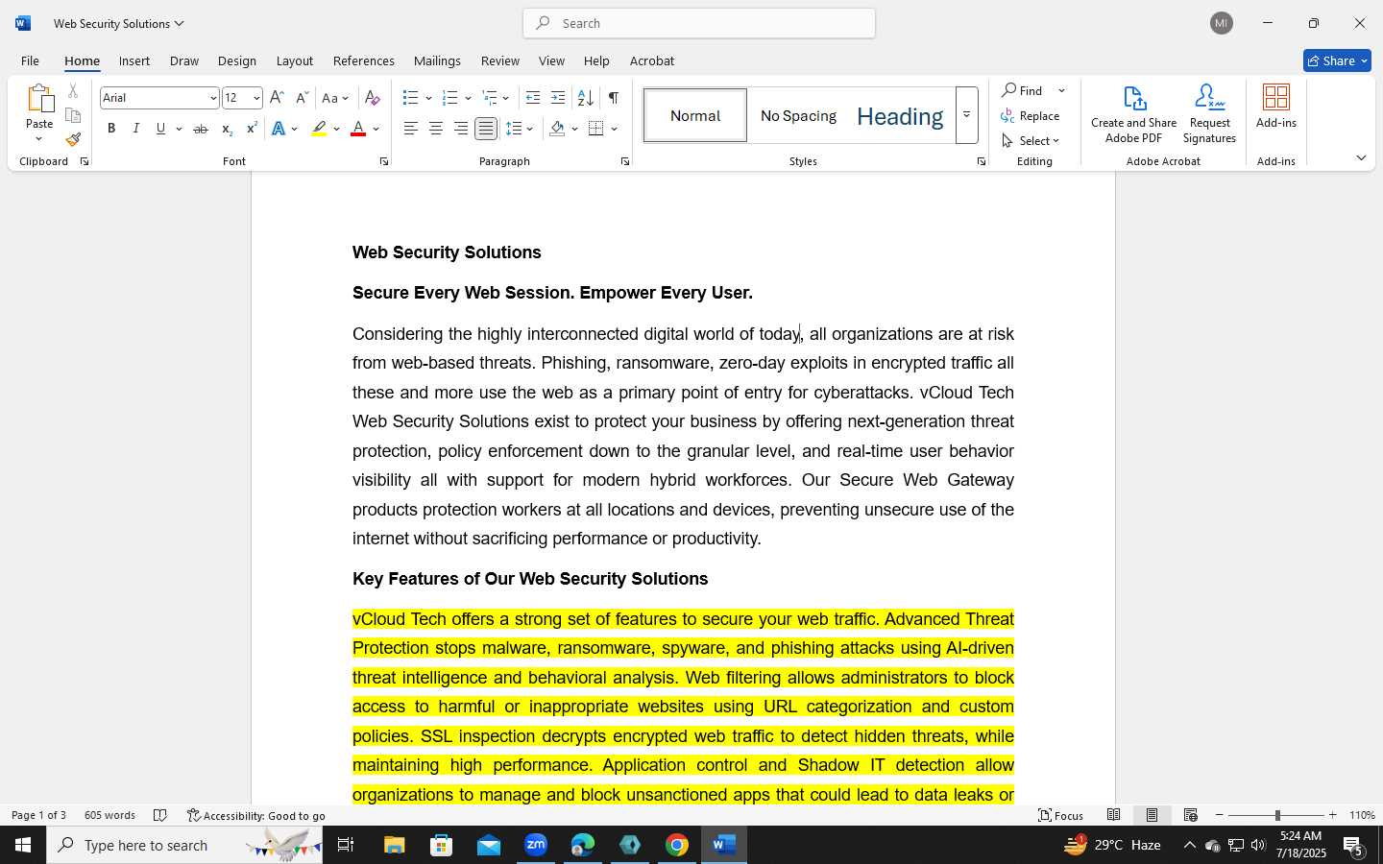Viewport: 1383px width, 864px height.
Task: Open the line spacing dropdown
Action: [x=520, y=129]
